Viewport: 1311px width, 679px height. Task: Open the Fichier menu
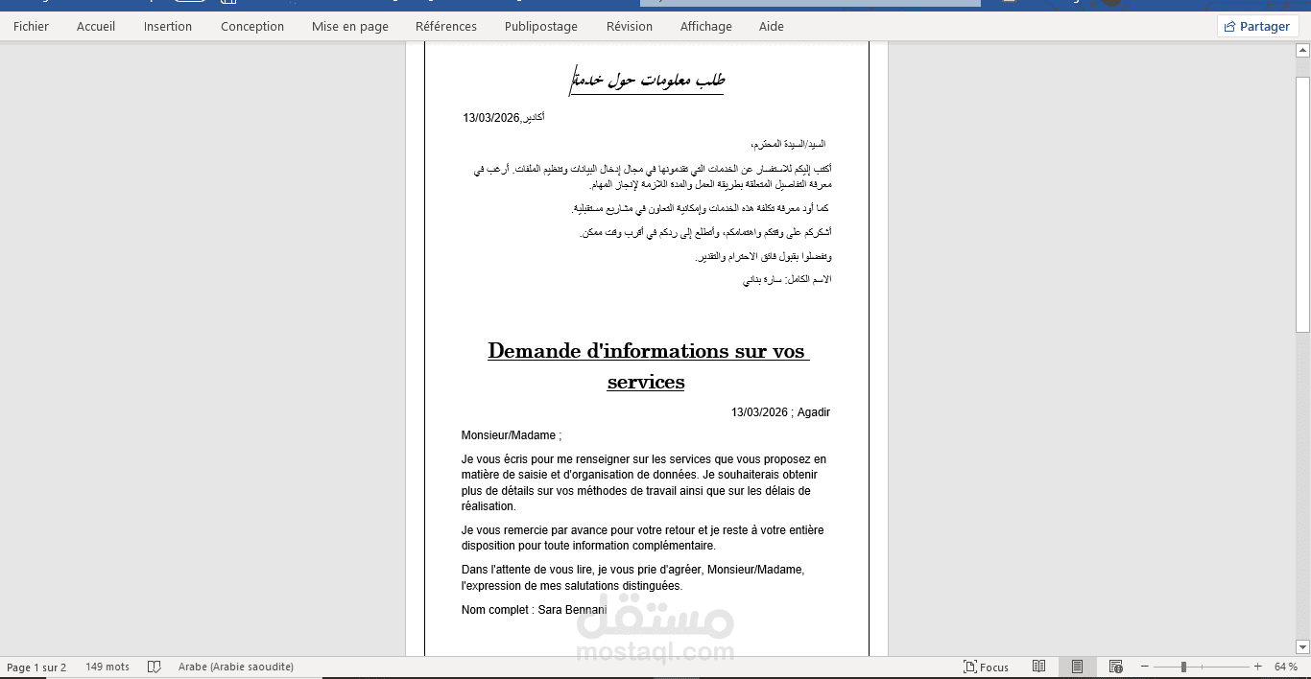pyautogui.click(x=31, y=26)
